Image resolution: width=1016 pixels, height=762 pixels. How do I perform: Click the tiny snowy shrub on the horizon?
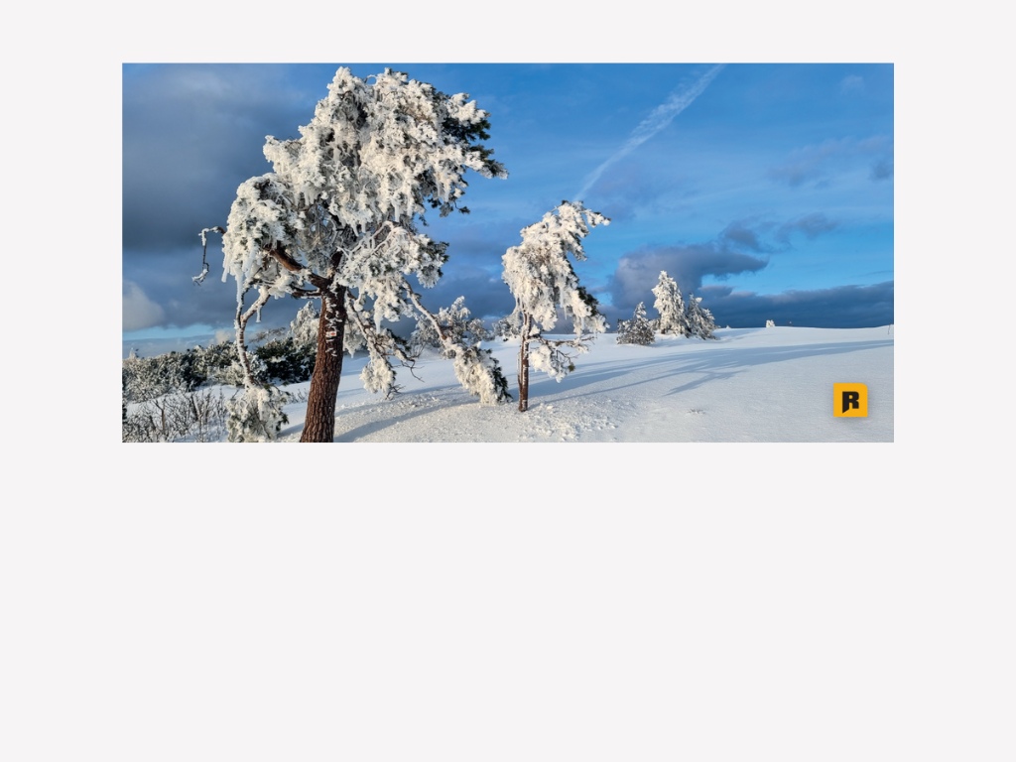(770, 322)
